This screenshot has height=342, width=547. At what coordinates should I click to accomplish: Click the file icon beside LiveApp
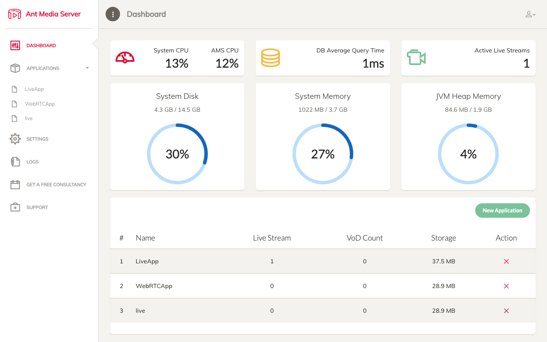click(x=14, y=89)
